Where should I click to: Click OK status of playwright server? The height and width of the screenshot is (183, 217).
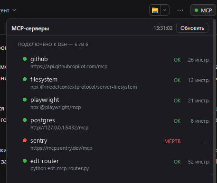(177, 101)
